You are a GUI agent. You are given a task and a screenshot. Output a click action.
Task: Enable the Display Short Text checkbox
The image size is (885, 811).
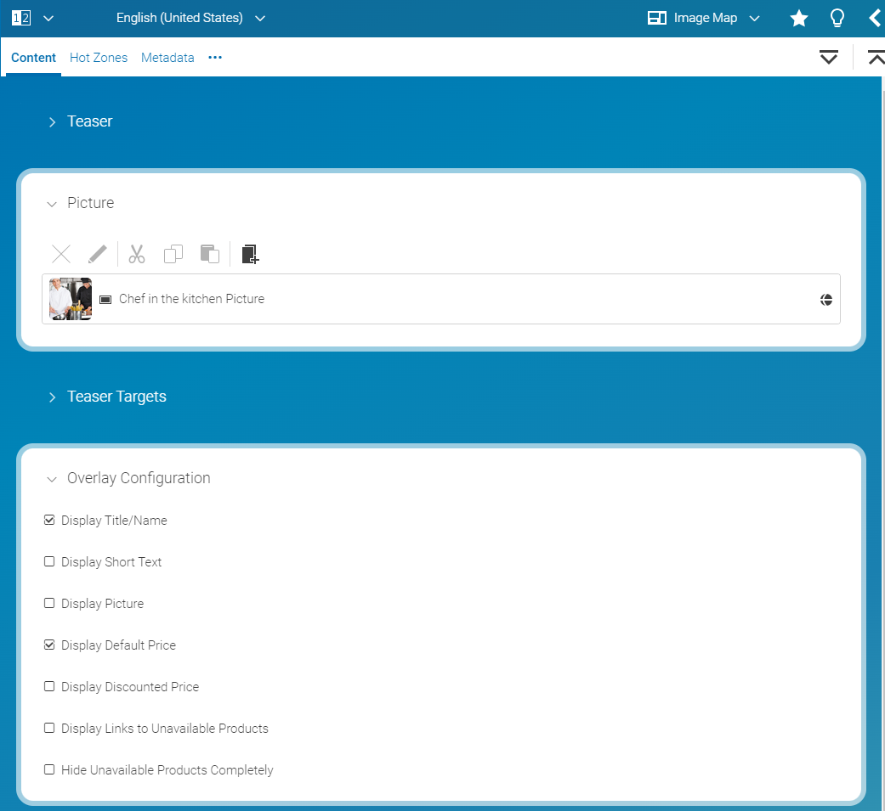coord(49,560)
